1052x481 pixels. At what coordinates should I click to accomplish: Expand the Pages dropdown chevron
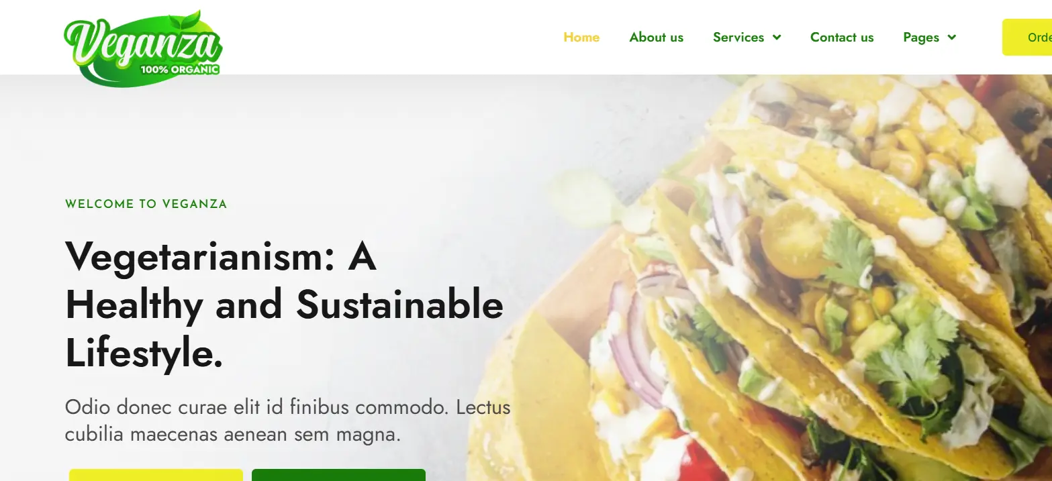click(x=951, y=38)
